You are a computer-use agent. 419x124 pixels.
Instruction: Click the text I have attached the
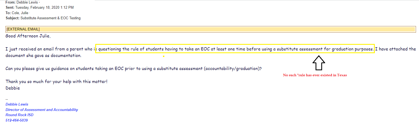point(396,49)
